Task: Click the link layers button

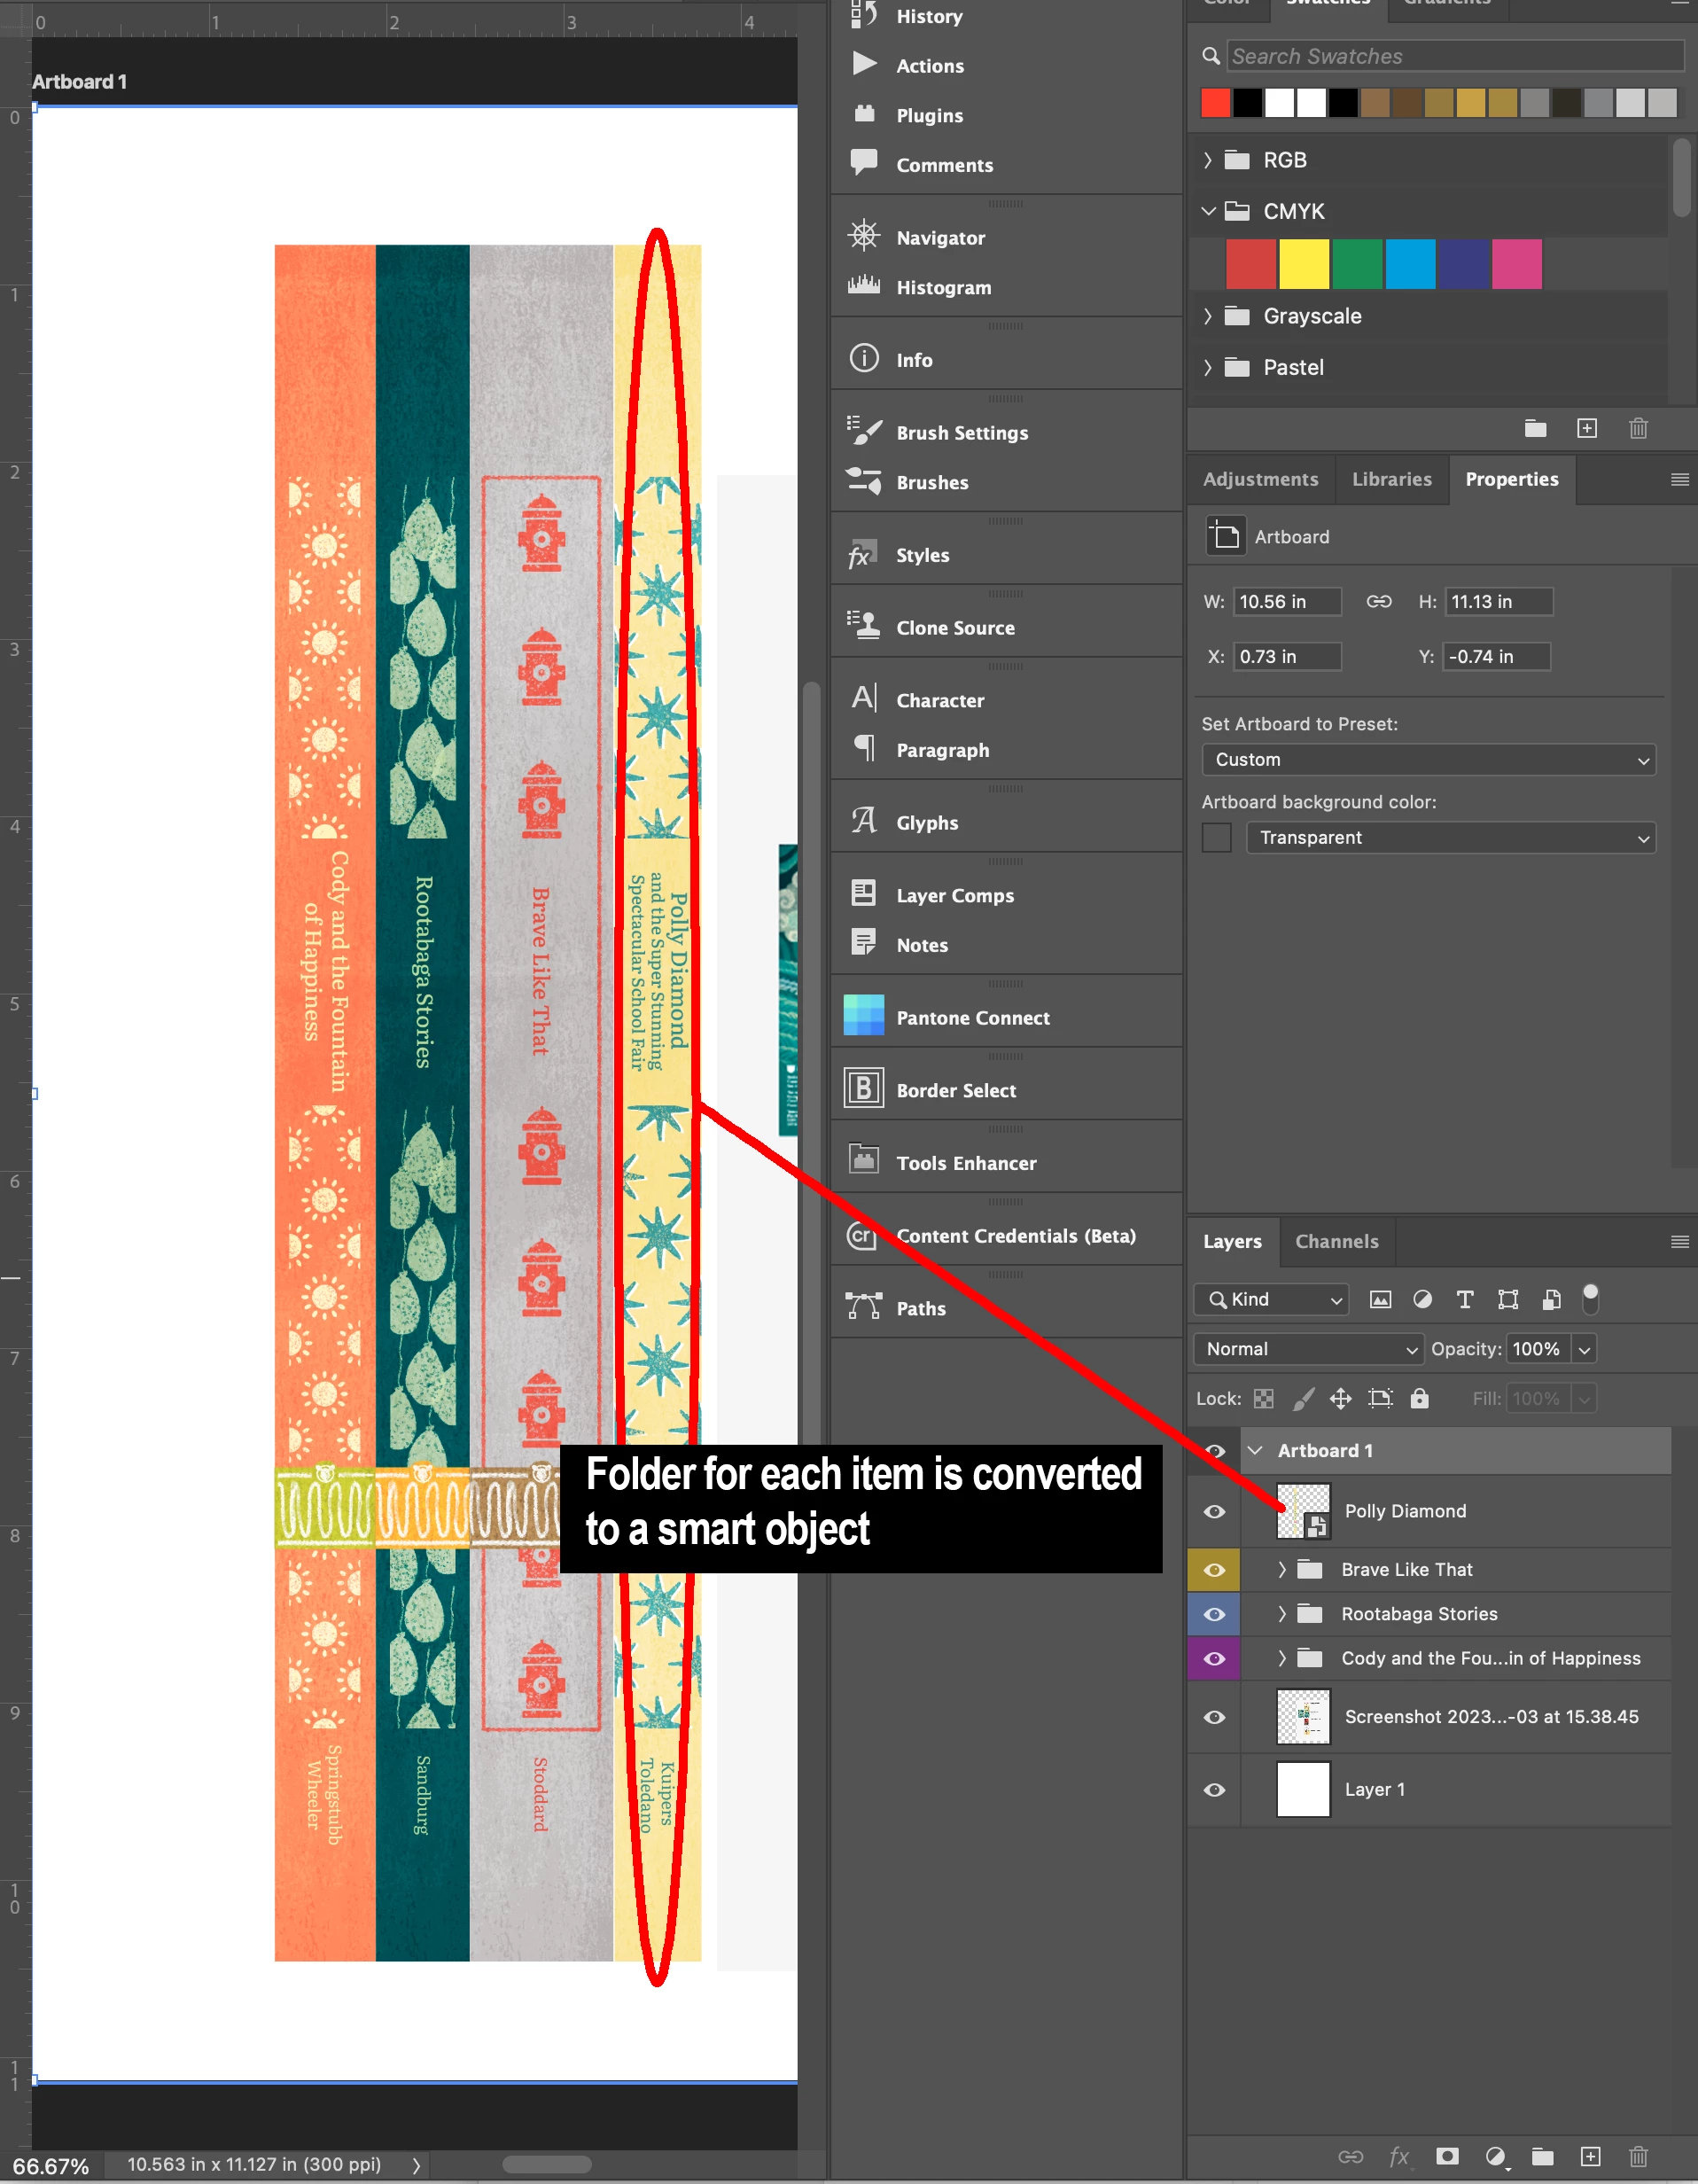Action: 1350,2156
